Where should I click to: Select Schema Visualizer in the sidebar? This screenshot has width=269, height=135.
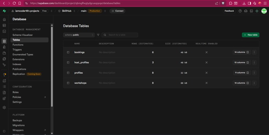coord(23,35)
